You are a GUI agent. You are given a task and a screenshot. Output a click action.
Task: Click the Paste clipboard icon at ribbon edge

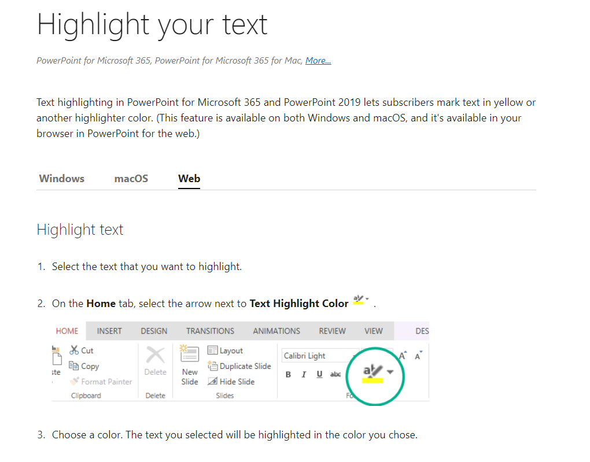[57, 355]
